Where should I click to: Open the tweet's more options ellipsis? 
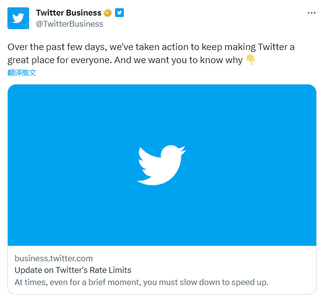point(311,13)
